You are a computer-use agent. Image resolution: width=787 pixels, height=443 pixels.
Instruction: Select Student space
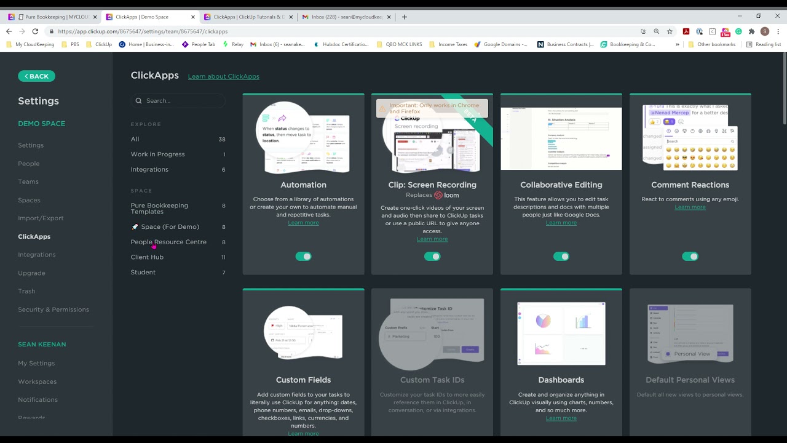coord(178,272)
